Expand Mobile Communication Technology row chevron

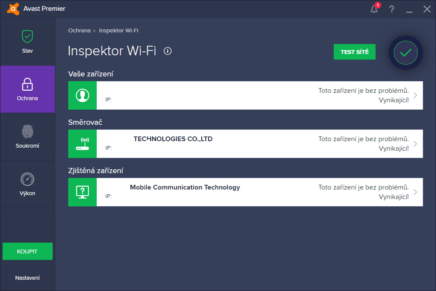click(415, 192)
